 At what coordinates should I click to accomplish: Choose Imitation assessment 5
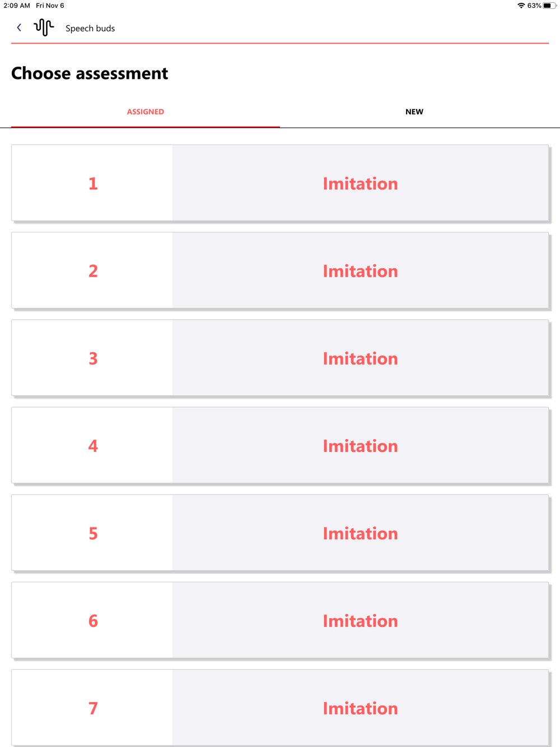click(360, 533)
